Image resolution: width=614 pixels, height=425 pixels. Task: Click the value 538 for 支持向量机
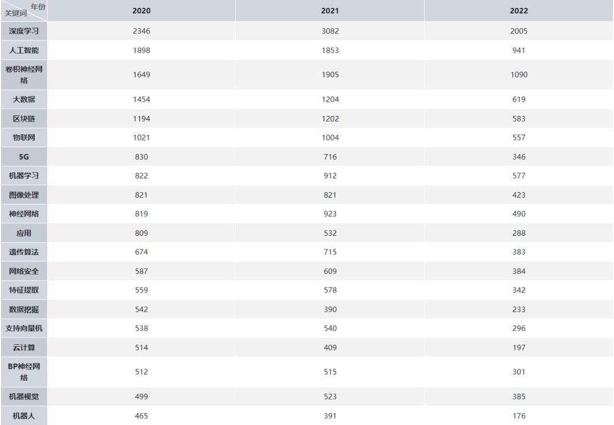[142, 328]
